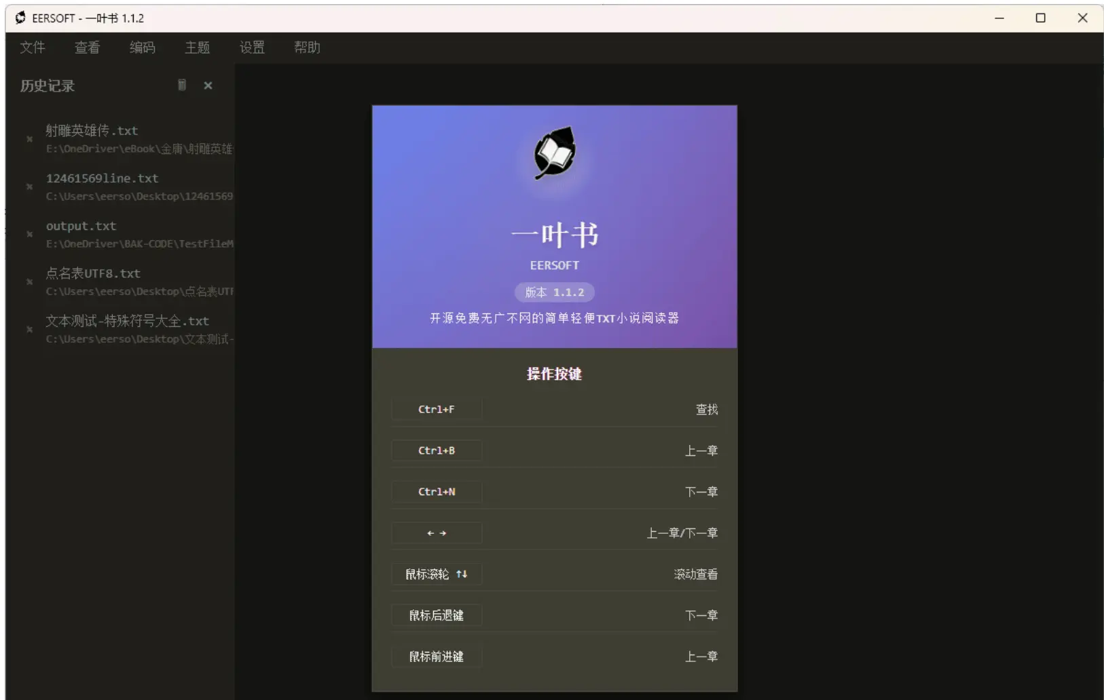Remove 点名表UTF8.txt history entry
Screen dimensions: 1104x700
29,281
